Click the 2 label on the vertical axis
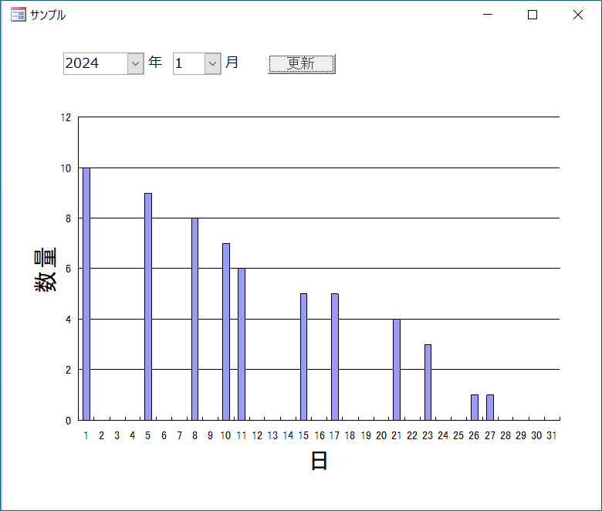The width and height of the screenshot is (602, 511). [69, 370]
